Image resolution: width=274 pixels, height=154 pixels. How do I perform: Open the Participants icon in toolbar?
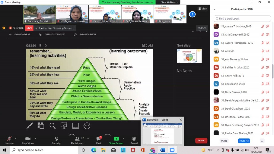(x=77, y=140)
